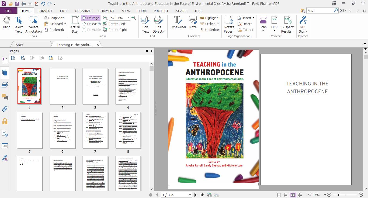Select the Typewriter tool
This screenshot has width=368, height=198.
[178, 23]
